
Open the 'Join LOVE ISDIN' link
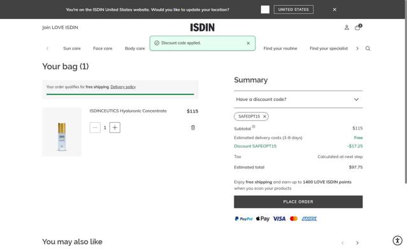pos(60,27)
